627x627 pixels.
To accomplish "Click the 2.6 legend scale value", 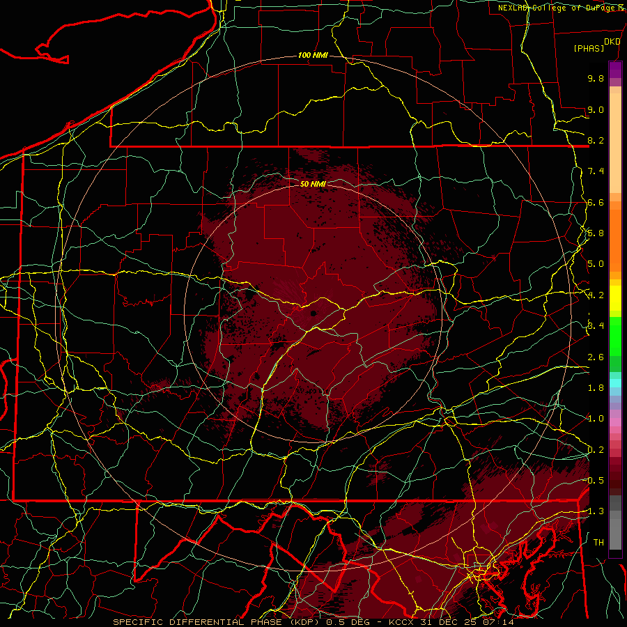I will 596,357.
